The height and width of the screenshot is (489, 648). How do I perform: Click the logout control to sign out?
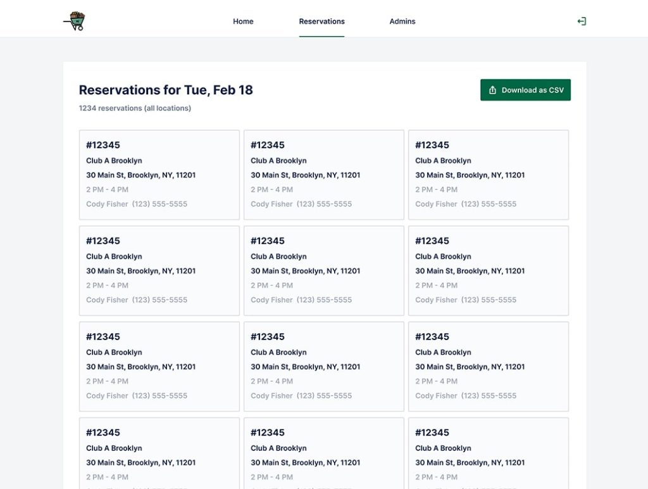point(581,20)
